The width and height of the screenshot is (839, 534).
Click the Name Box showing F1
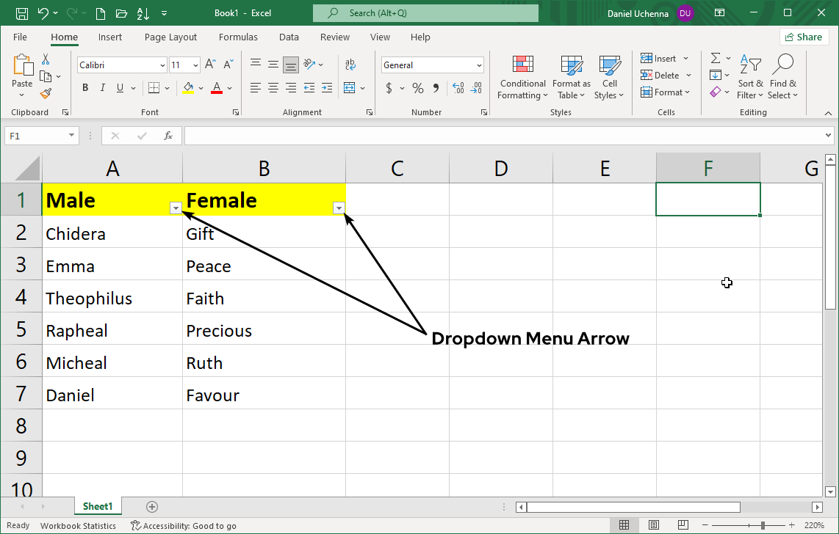35,136
